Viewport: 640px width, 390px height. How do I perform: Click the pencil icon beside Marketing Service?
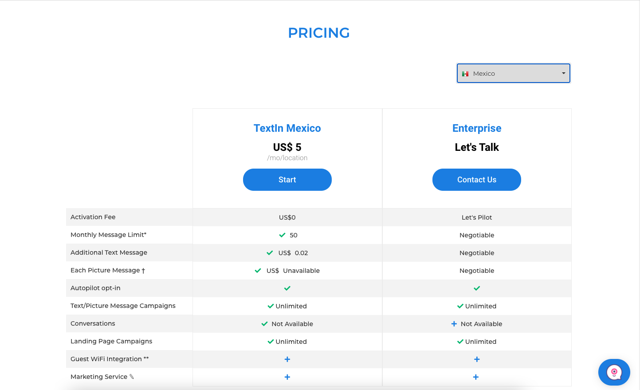[x=132, y=377]
